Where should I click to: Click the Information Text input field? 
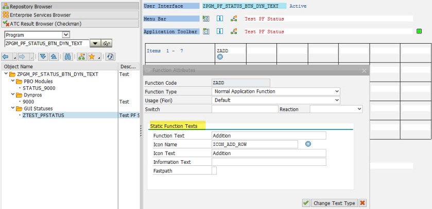pyautogui.click(x=268, y=162)
